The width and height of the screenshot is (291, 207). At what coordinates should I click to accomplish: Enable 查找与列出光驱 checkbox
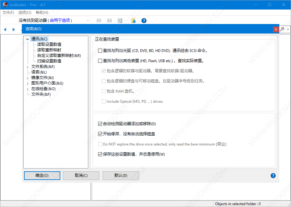pyautogui.click(x=100, y=51)
